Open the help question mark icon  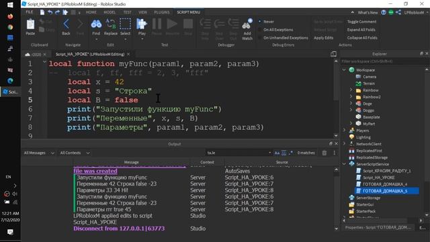[384, 12]
